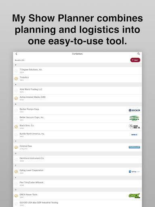Toggle the Black Bros. Co. checkmark

16,127
